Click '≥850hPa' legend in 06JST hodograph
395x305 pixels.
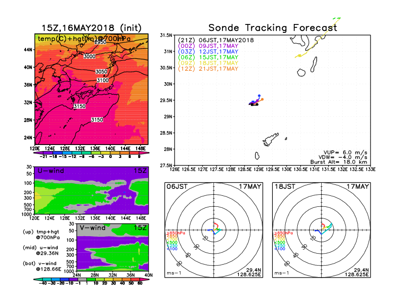176,233
